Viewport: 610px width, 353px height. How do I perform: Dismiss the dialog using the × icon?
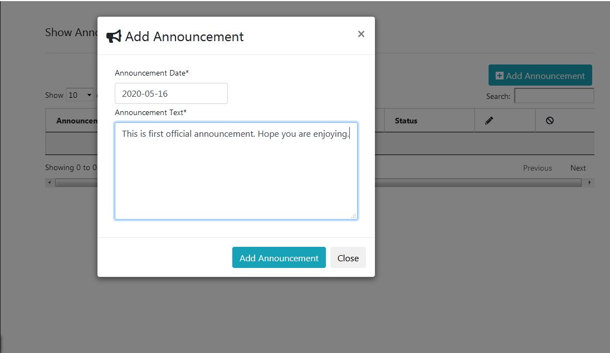click(361, 34)
